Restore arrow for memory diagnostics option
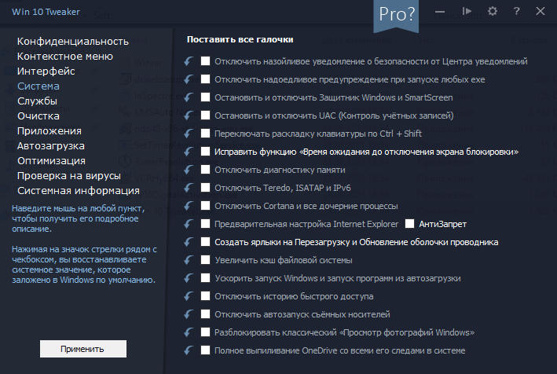 189,170
